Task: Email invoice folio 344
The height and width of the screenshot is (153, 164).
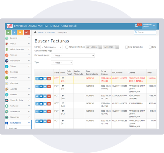Action: click(x=45, y=96)
